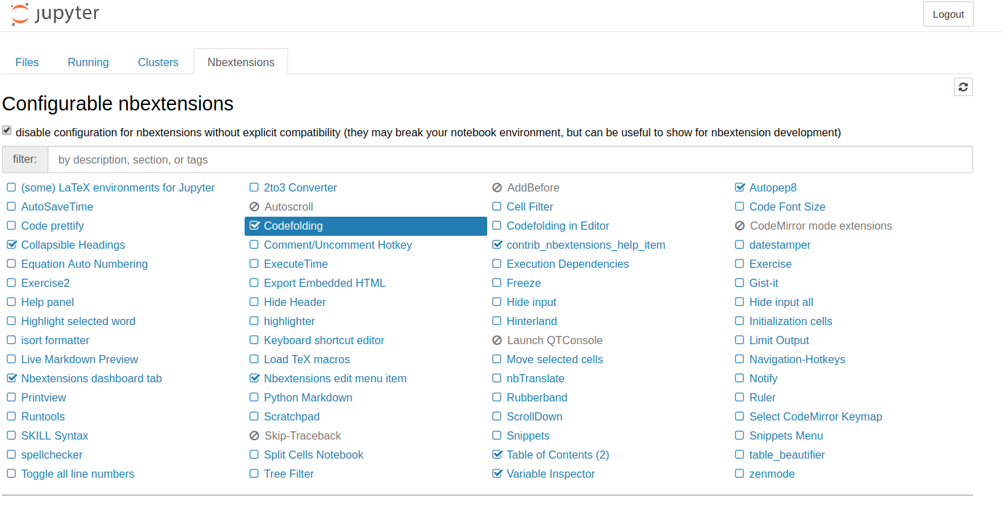Select the Toggle all line numbers link
This screenshot has width=1003, height=507.
(78, 474)
